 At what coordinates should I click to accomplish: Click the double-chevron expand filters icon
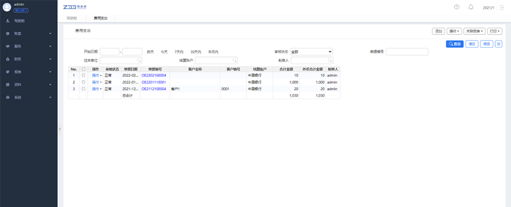[499, 43]
